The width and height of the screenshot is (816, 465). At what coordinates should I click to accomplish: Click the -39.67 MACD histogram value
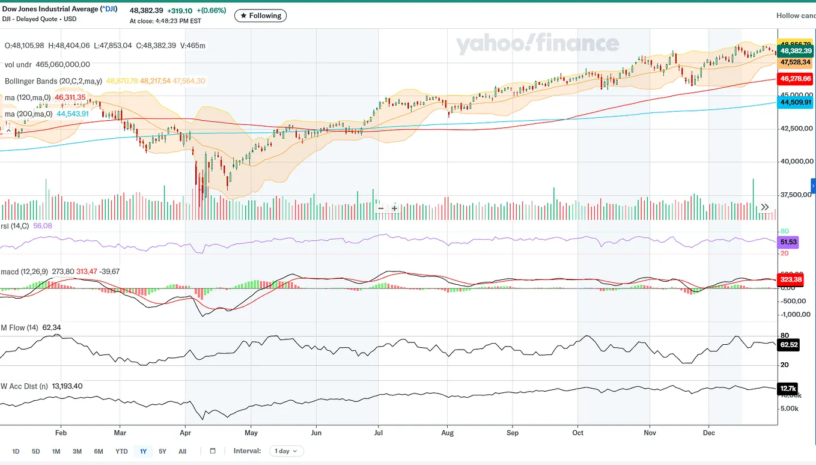pyautogui.click(x=110, y=272)
